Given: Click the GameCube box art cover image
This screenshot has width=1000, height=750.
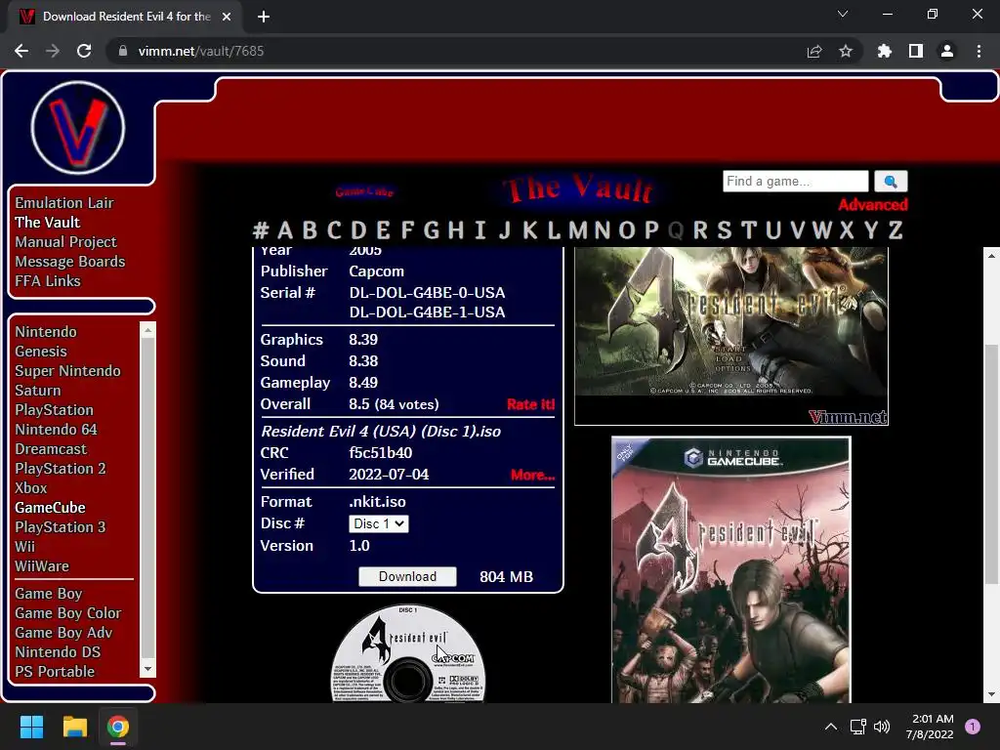Looking at the screenshot, I should tap(730, 569).
